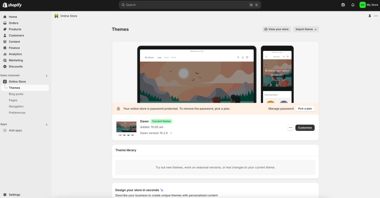This screenshot has height=198, width=380.
Task: Expand the Import theme dropdown
Action: pyautogui.click(x=306, y=29)
